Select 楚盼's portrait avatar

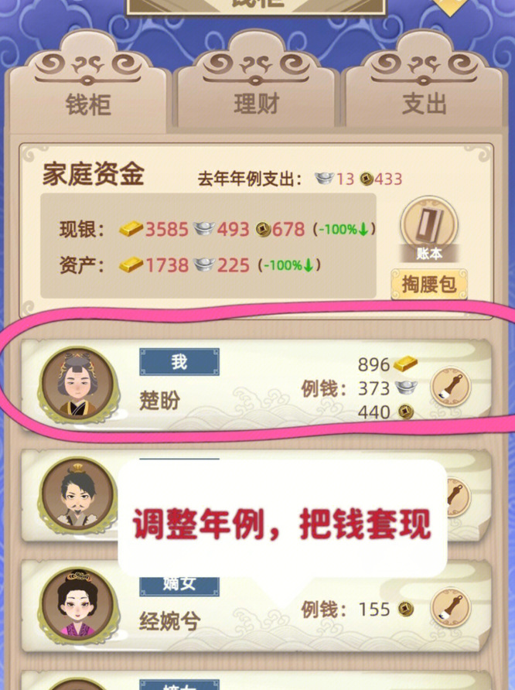pos(78,384)
